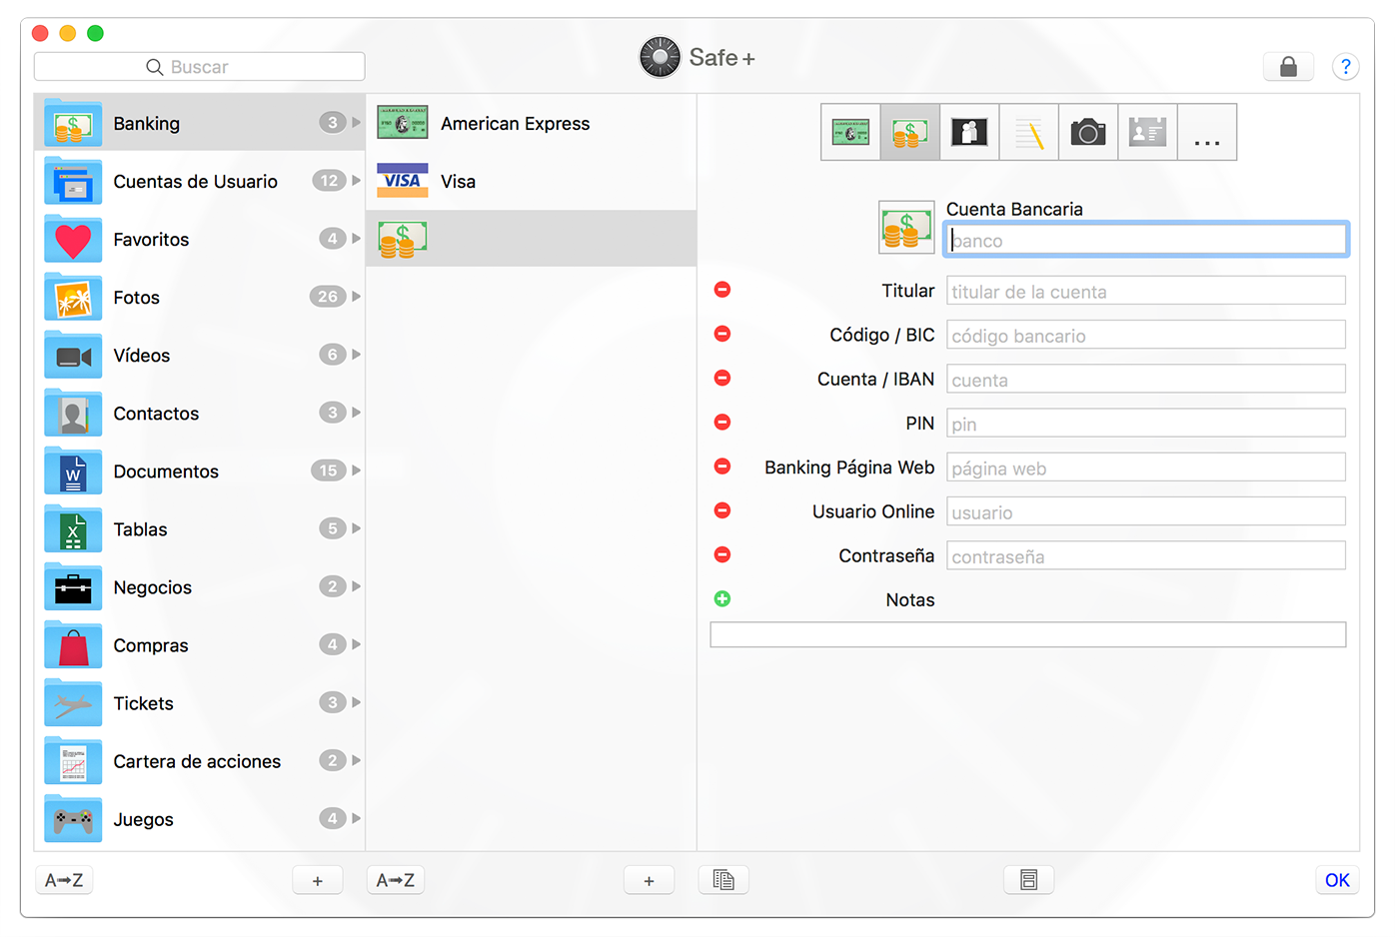Click the document template icon button at bottom
The image size is (1395, 939).
pos(1028,880)
